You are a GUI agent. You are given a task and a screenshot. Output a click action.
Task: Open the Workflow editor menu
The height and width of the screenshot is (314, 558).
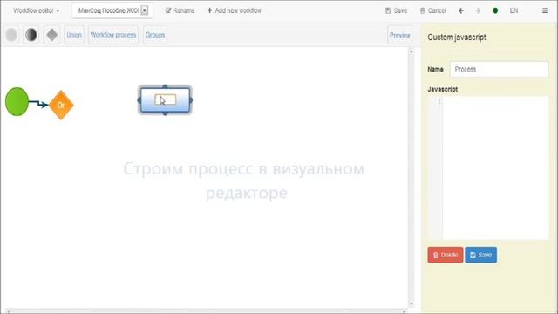pyautogui.click(x=37, y=10)
